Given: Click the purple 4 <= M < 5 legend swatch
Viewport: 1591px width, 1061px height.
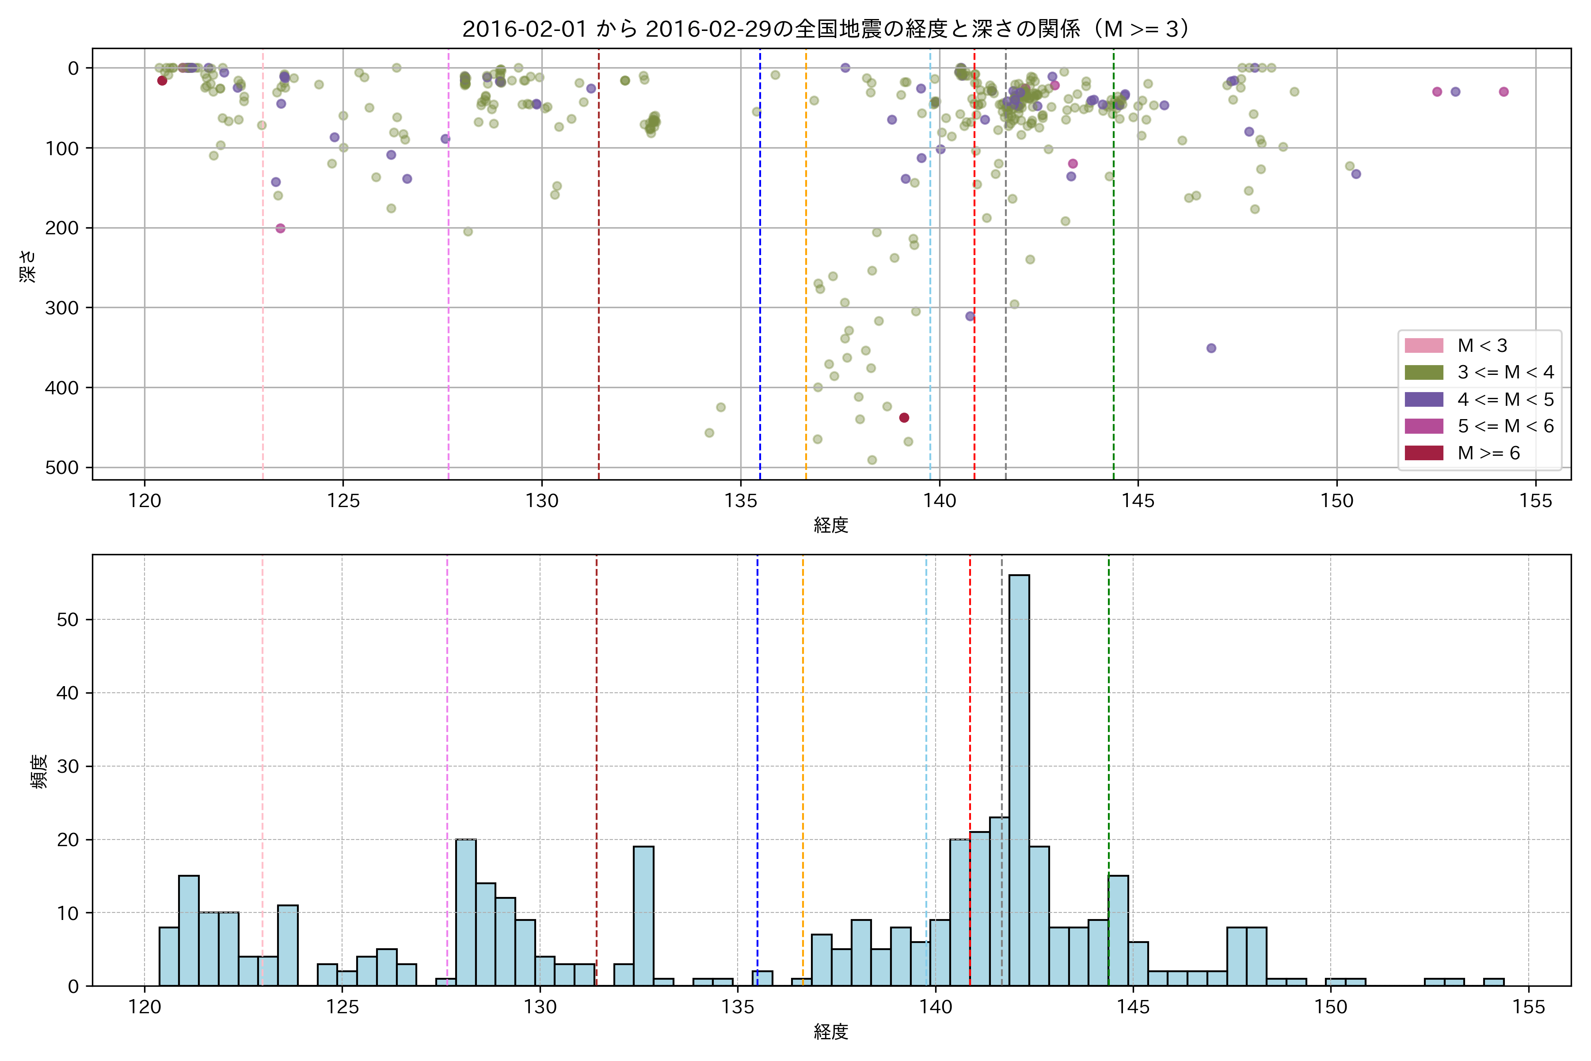Looking at the screenshot, I should pyautogui.click(x=1423, y=399).
